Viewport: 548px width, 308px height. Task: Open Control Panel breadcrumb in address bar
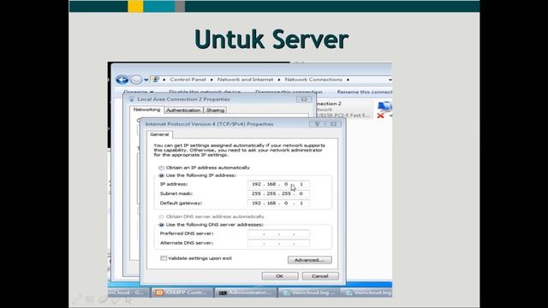coord(188,80)
